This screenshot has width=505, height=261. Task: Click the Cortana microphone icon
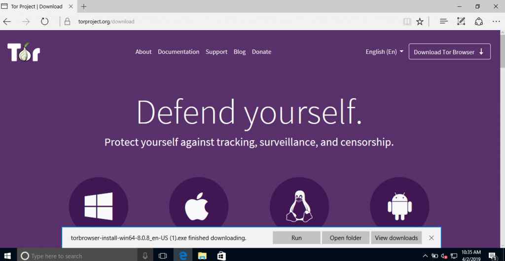tap(145, 256)
